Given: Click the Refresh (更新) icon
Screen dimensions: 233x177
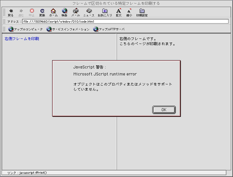Looking at the screenshot, I should click(x=42, y=11).
